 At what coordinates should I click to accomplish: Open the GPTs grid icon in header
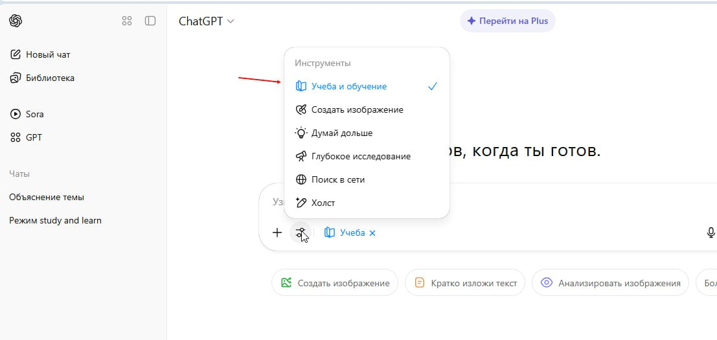click(127, 21)
